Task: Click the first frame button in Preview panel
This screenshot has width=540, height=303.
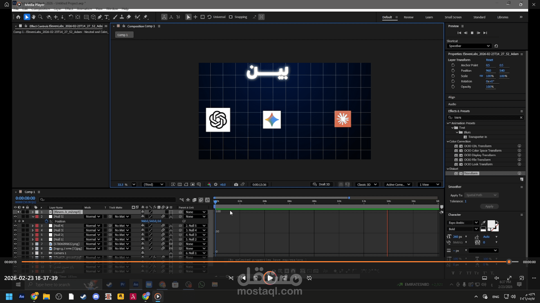Action: 459,33
